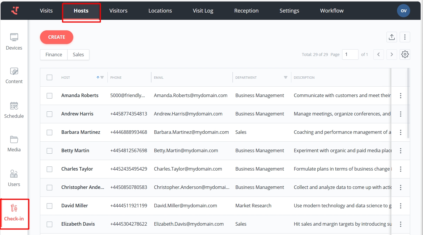The image size is (423, 235).
Task: Go to the Visit Log tab
Action: pyautogui.click(x=203, y=10)
